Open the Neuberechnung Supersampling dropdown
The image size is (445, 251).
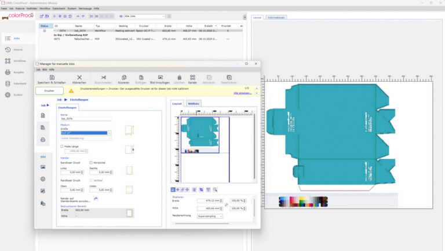pyautogui.click(x=210, y=216)
